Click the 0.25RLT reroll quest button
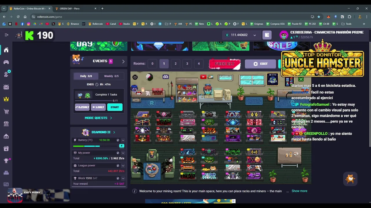 (x=82, y=107)
